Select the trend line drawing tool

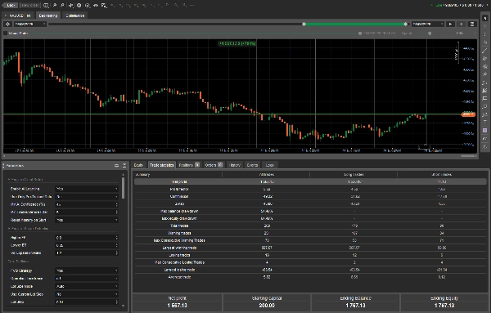(484, 51)
